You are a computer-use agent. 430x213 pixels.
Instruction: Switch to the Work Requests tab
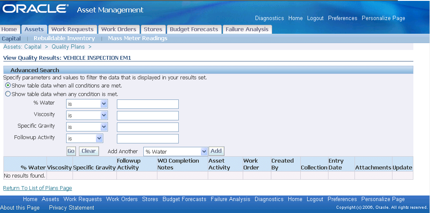point(73,29)
